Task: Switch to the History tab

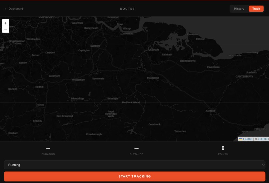Action: click(239, 9)
